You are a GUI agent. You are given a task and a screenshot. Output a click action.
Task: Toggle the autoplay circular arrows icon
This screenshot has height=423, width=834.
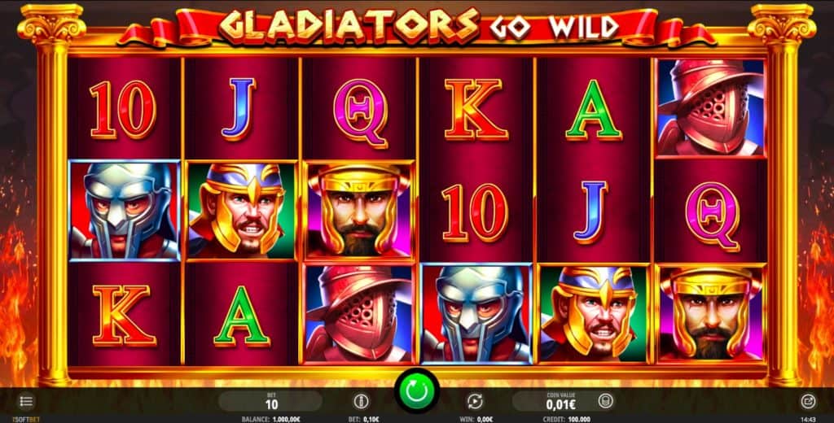point(475,401)
